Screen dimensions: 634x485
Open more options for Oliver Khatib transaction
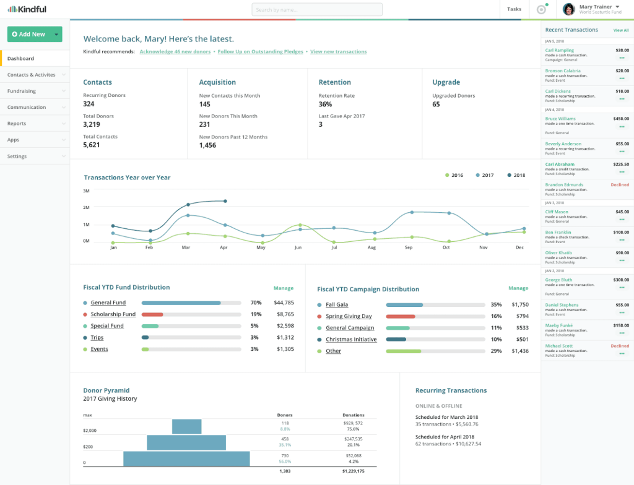coord(622,260)
